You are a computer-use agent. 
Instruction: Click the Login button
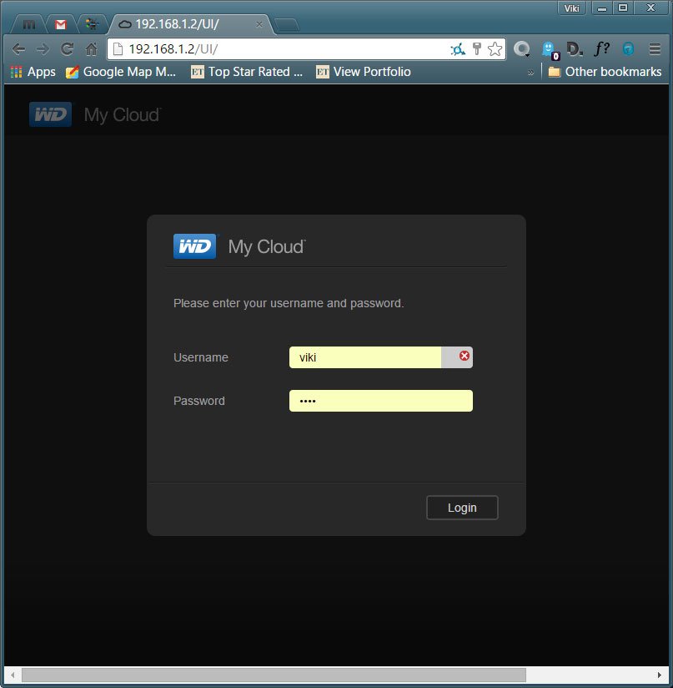click(x=462, y=508)
